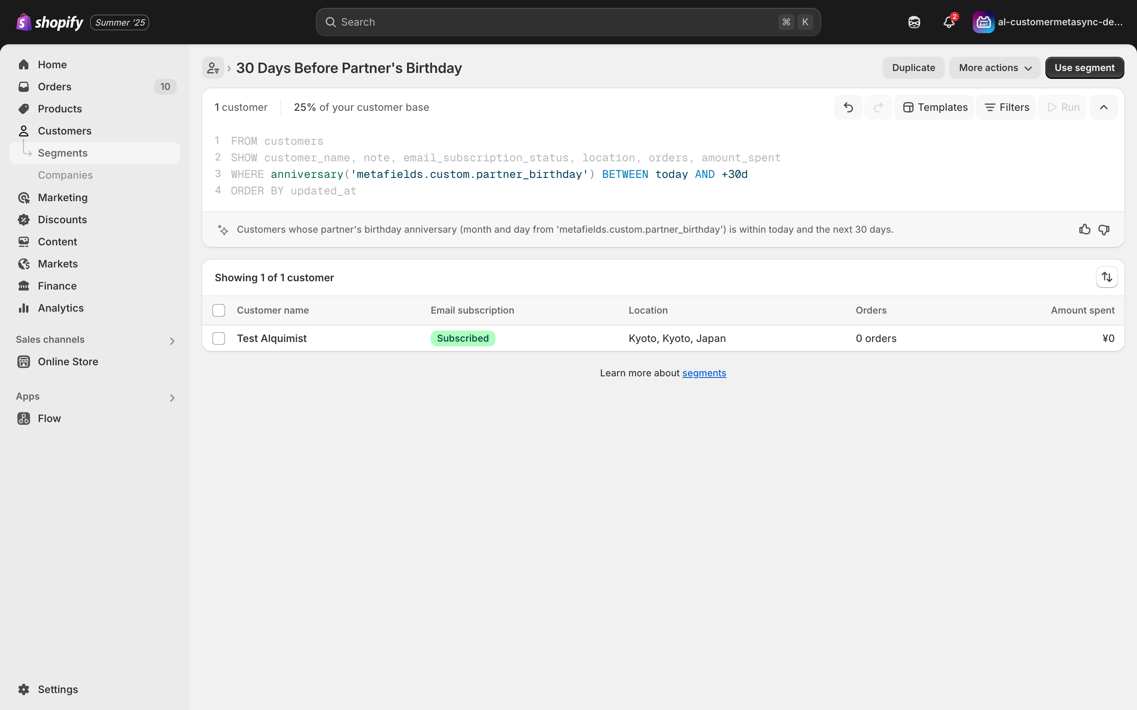Viewport: 1137px width, 710px height.
Task: Click the Amount spent column header
Action: coord(1083,310)
